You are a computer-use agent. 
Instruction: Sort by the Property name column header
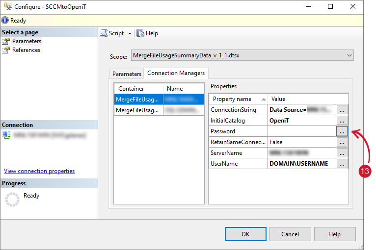click(x=239, y=99)
